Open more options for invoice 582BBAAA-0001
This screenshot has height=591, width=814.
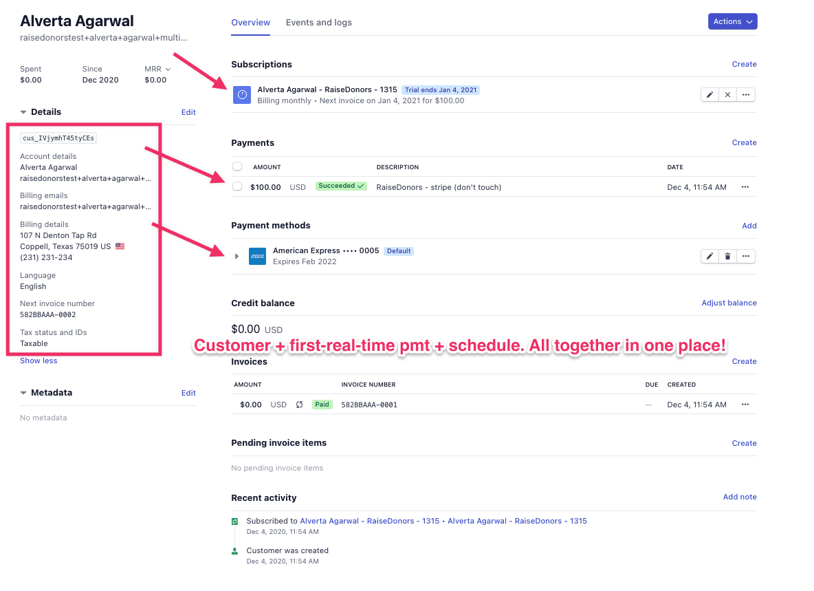coord(745,405)
